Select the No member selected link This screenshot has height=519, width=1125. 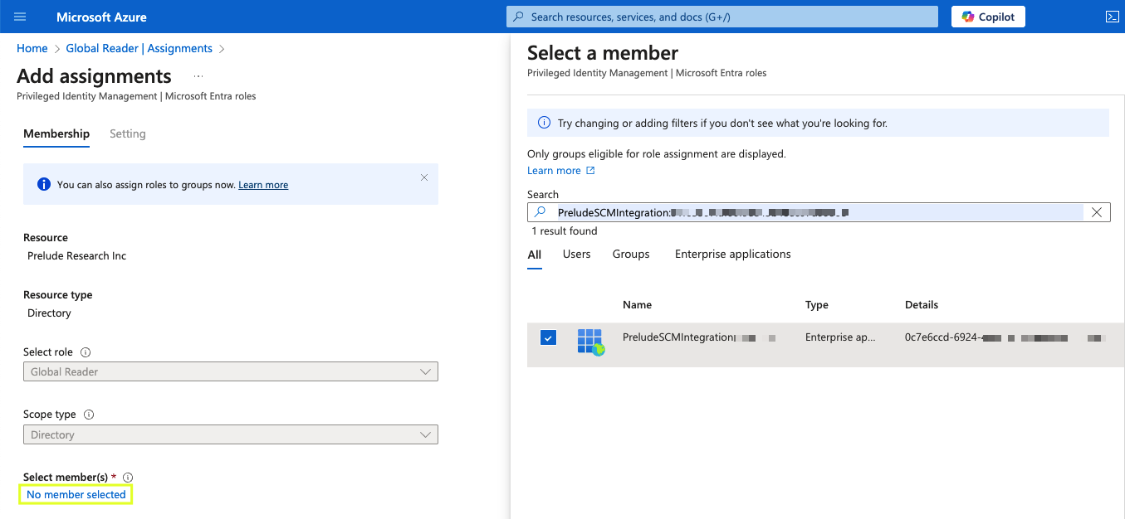75,493
